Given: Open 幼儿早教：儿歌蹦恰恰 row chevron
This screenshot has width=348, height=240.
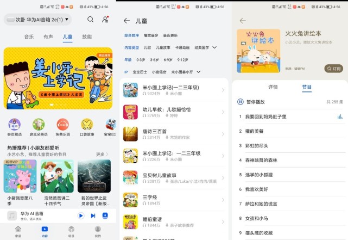Looking at the screenshot, I should tap(223, 112).
